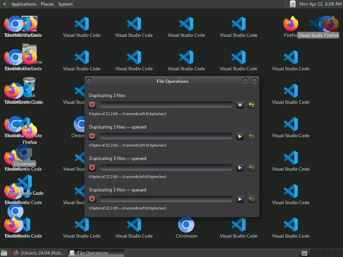The image size is (343, 257).
Task: Select the highlighted Chromium icon in the left column
Action: [x=24, y=152]
